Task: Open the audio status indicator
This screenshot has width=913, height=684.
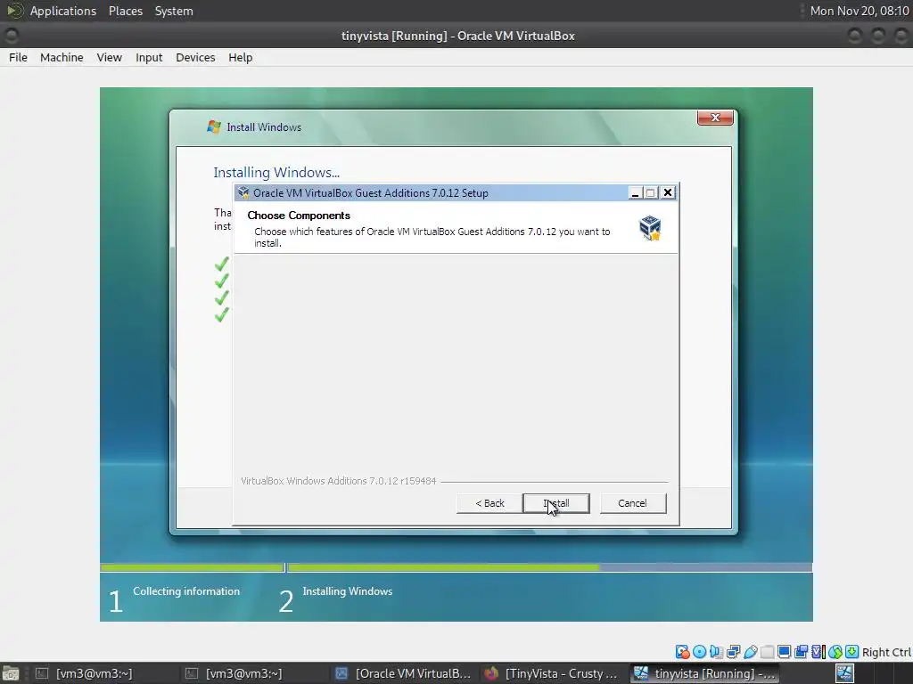Action: [716, 652]
